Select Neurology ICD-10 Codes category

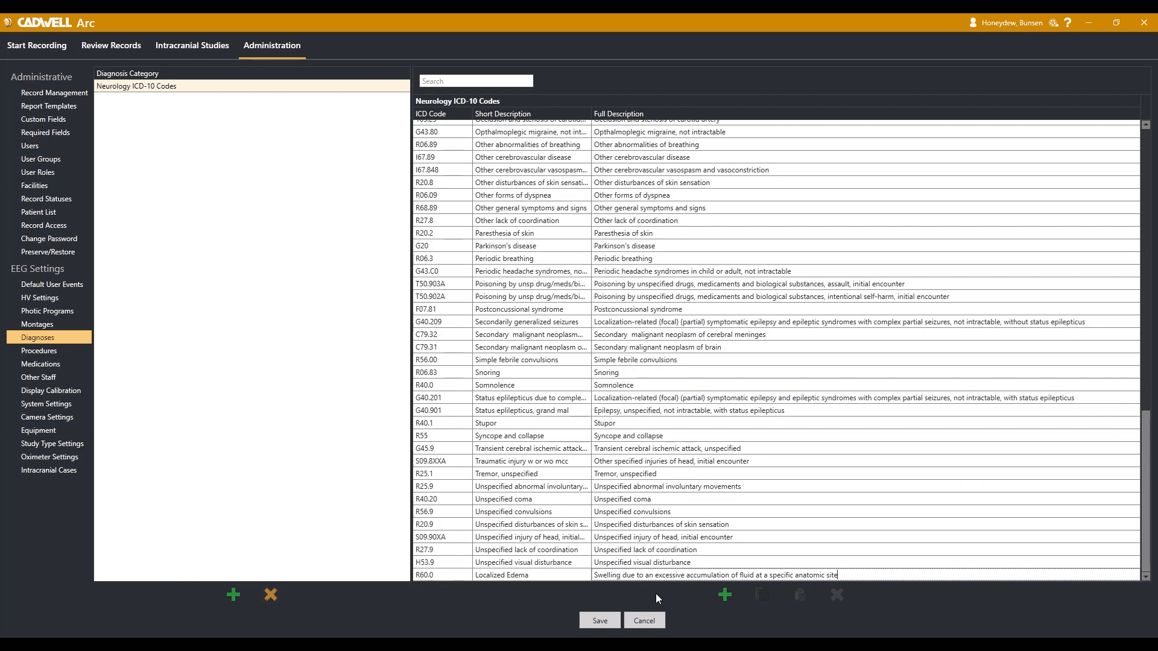(136, 86)
